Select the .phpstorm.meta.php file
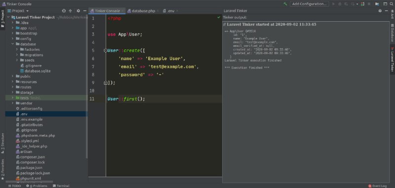This screenshot has width=395, height=188. [35, 135]
